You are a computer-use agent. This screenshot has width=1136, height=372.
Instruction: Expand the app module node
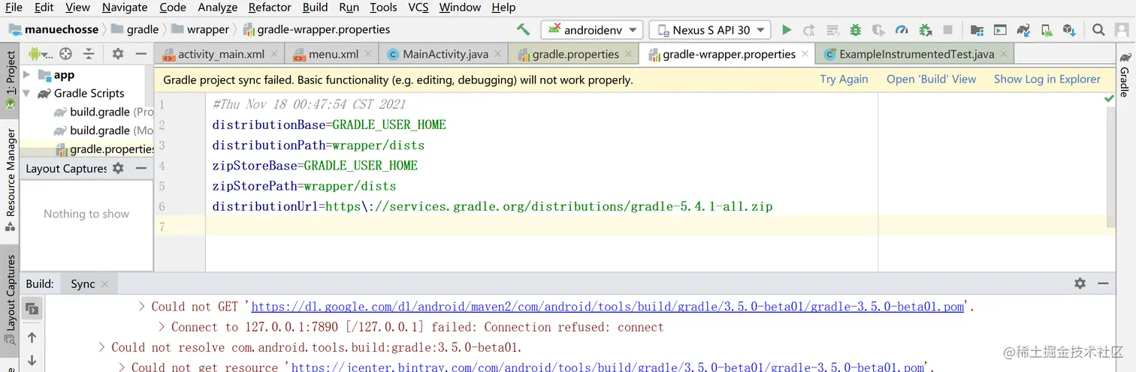tap(27, 75)
